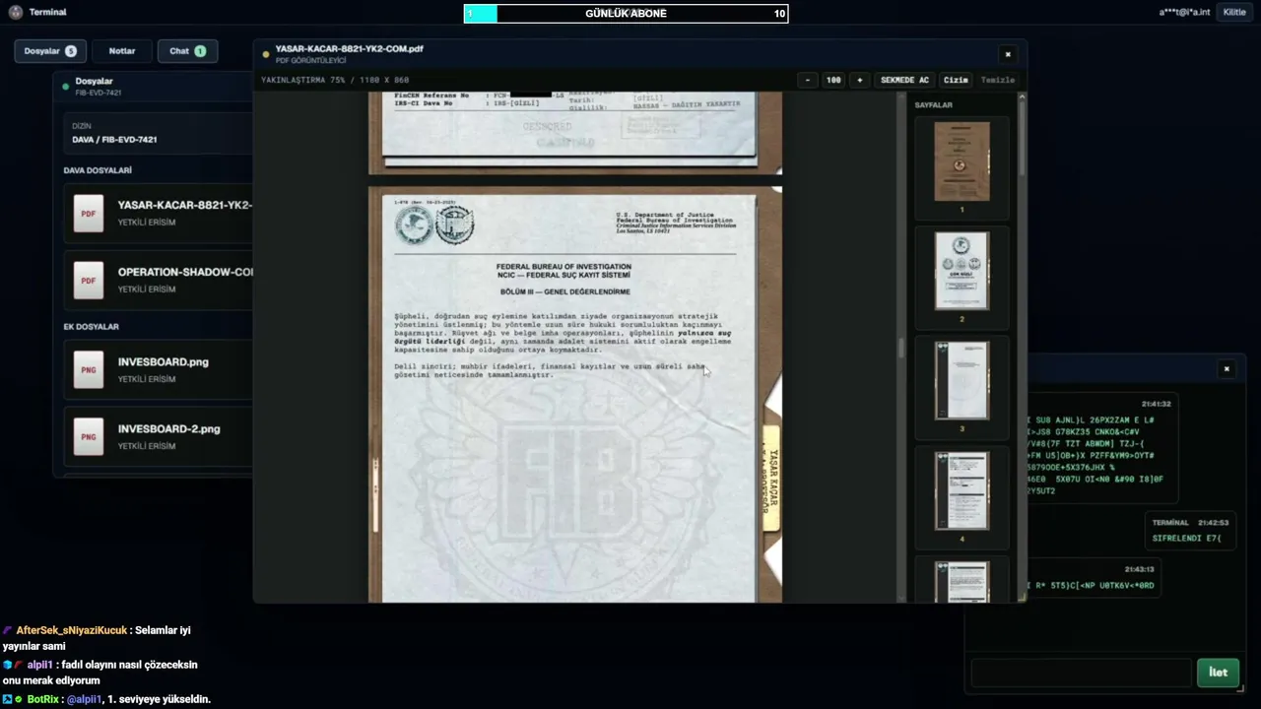
Task: Click the YASAR-KACAR-8821-YK2 file name
Action: 185,205
